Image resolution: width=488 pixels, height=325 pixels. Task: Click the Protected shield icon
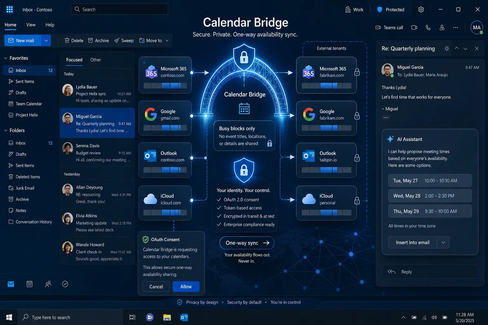pyautogui.click(x=379, y=10)
